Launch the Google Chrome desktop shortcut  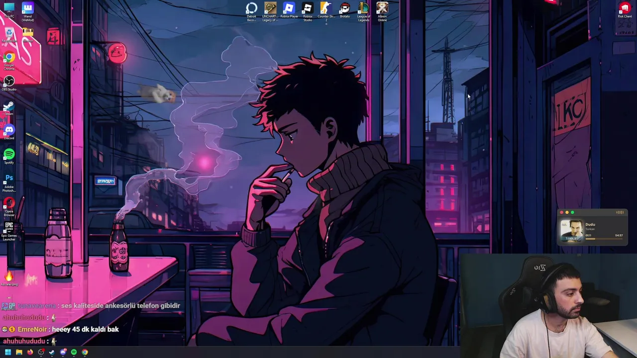pyautogui.click(x=9, y=61)
